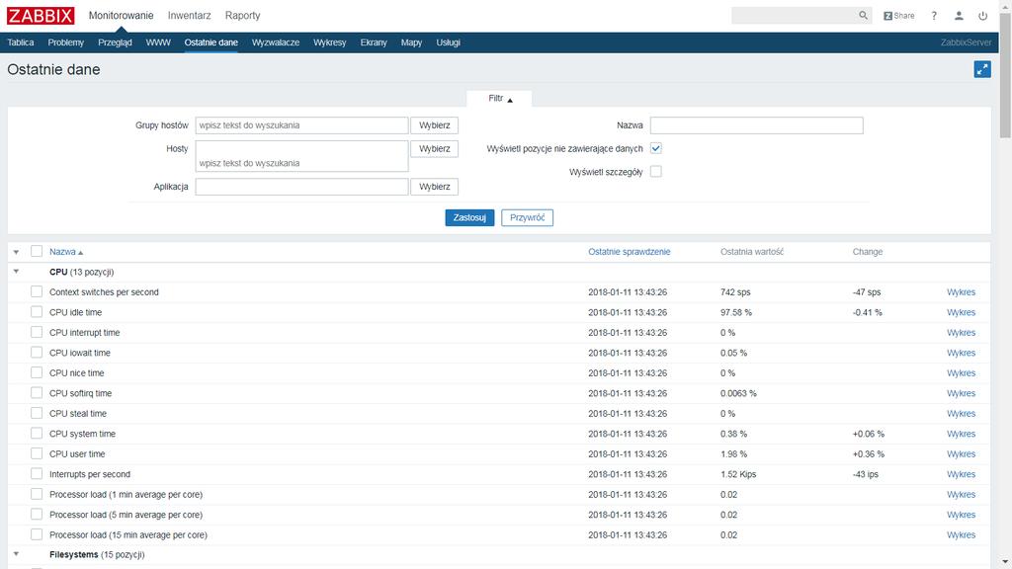Collapse the CPU group
The image size is (1012, 569).
coord(16,272)
